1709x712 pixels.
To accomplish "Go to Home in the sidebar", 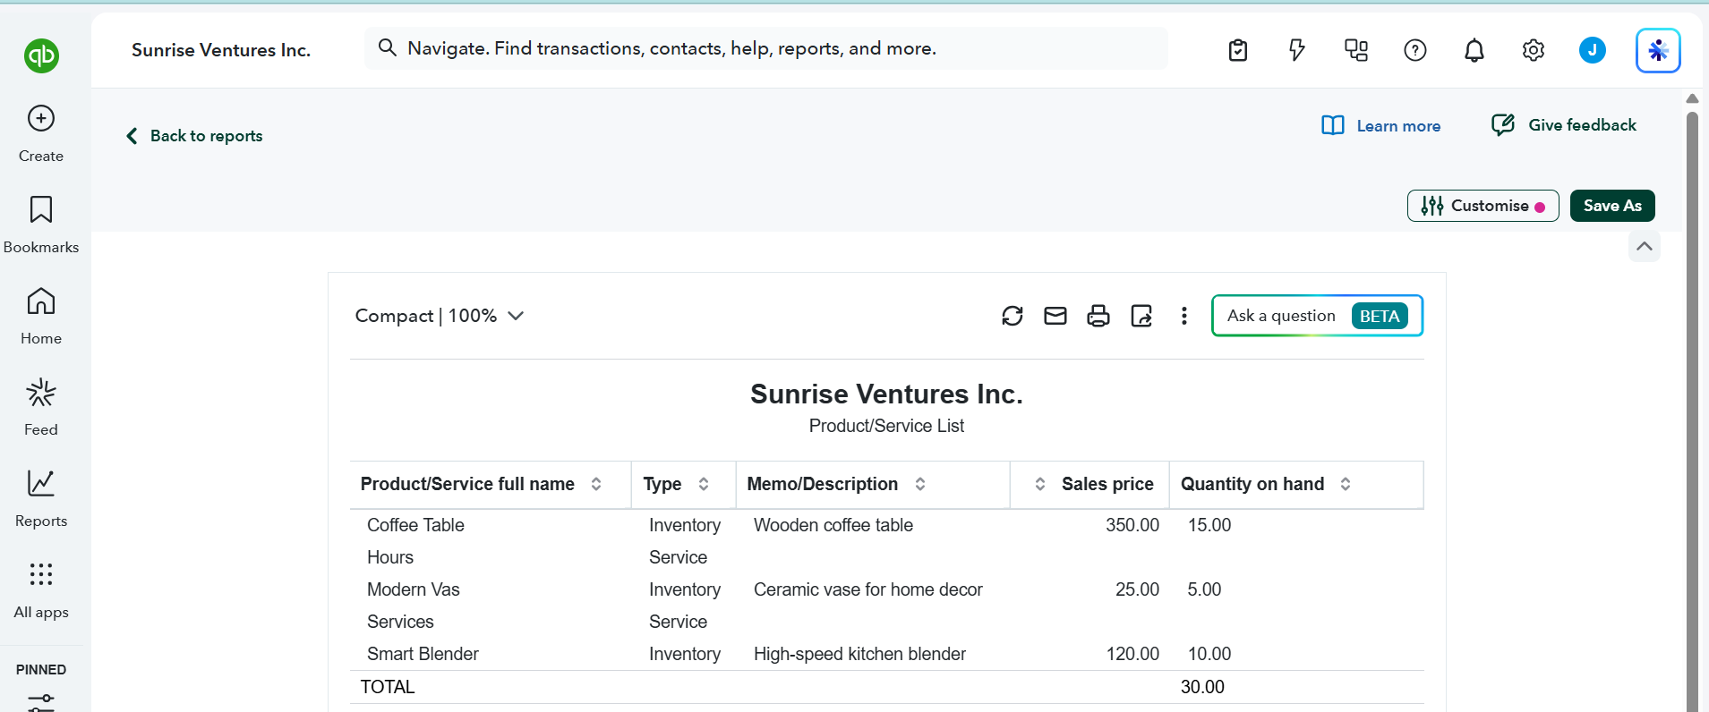I will pyautogui.click(x=41, y=317).
